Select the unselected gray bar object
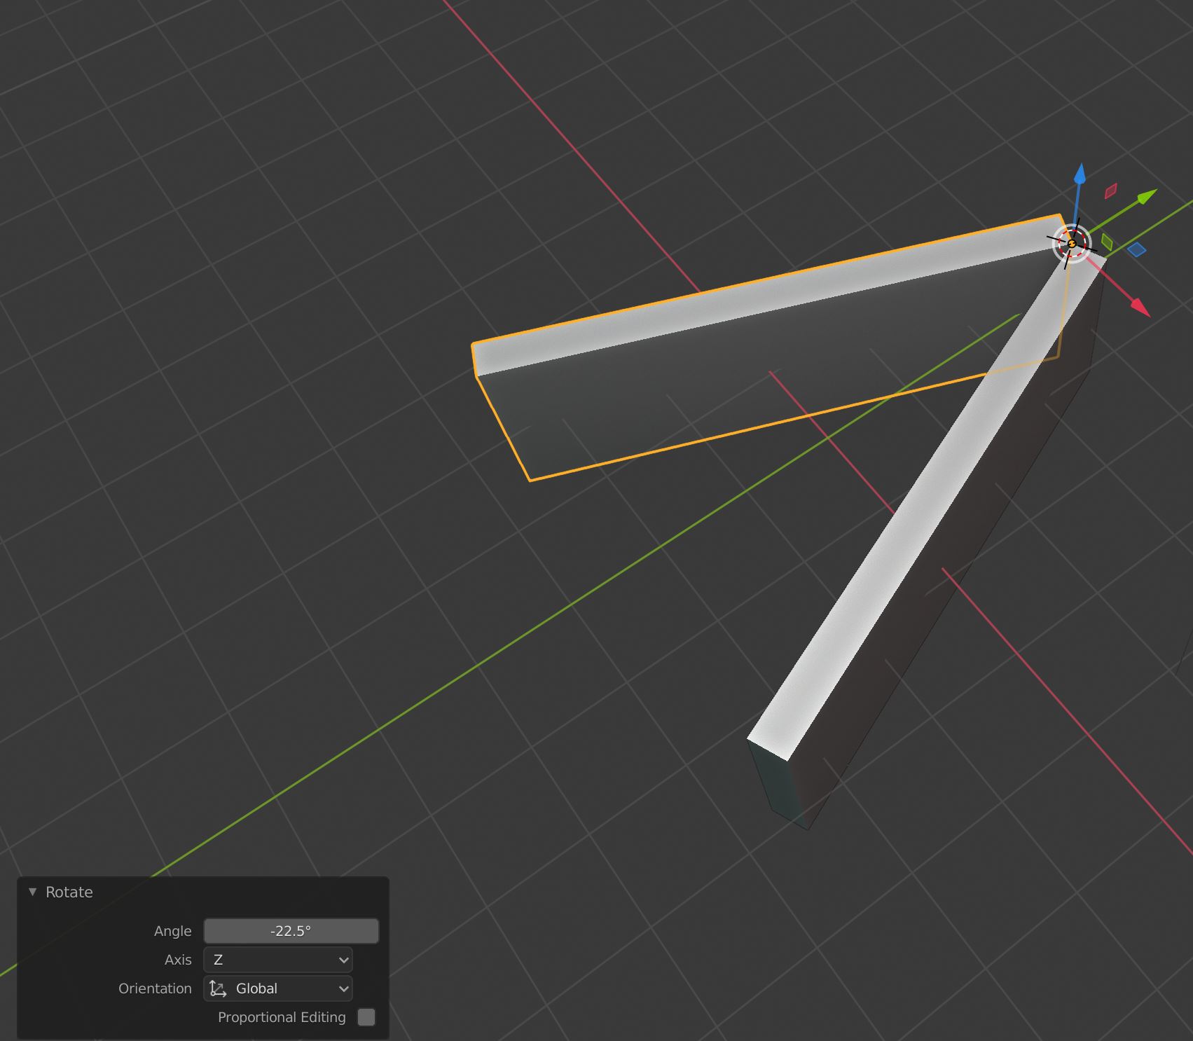This screenshot has width=1193, height=1041. (932, 518)
